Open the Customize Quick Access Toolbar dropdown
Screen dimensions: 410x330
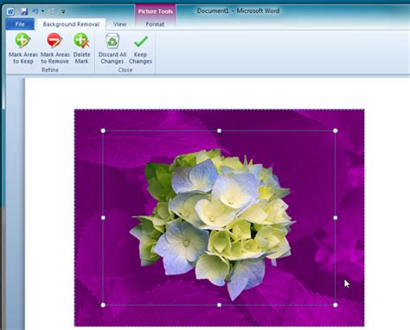(x=63, y=11)
